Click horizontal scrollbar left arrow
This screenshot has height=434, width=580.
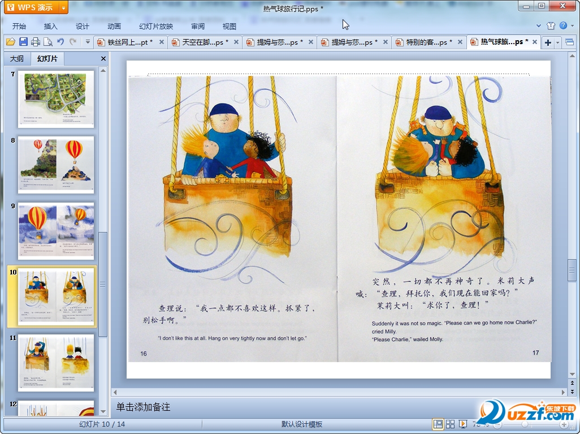coord(115,392)
